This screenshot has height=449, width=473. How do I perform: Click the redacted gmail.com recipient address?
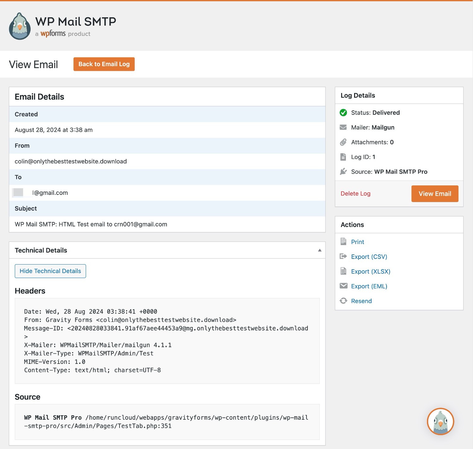click(x=40, y=193)
